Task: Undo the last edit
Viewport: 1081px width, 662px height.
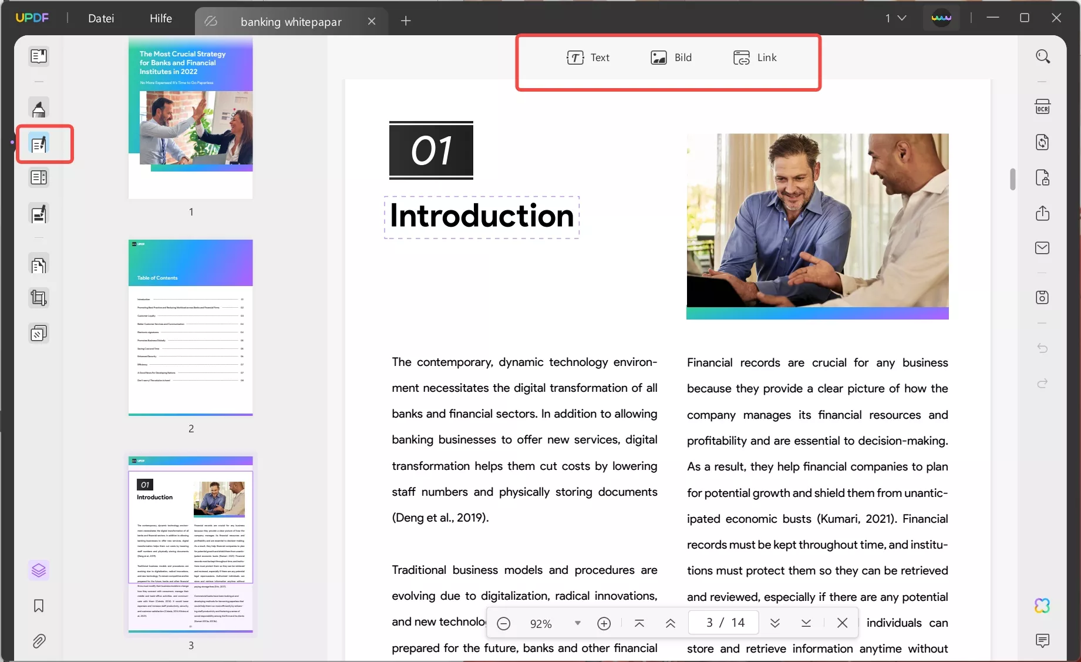Action: [1043, 348]
